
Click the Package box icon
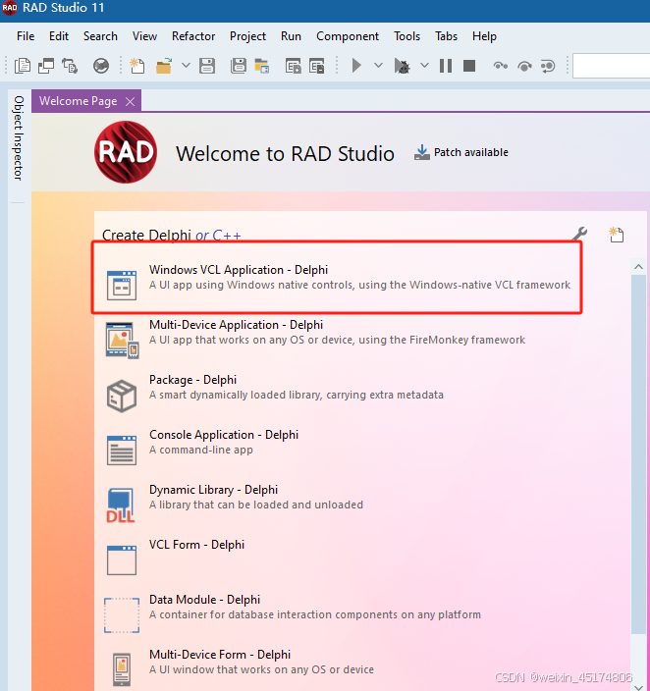point(122,396)
